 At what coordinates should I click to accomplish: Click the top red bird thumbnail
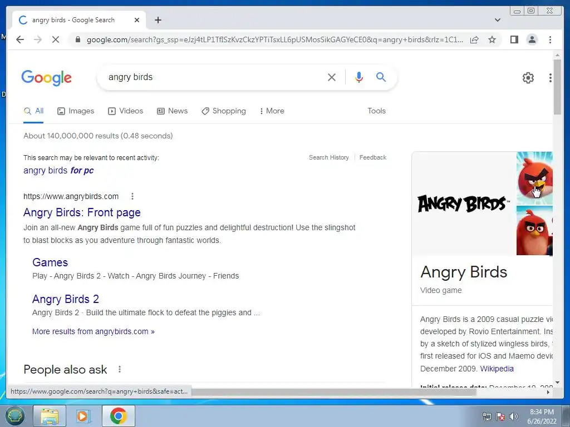pos(534,178)
